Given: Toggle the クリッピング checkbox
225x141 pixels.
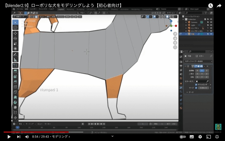Looking at the screenshot, I should point(196,85).
